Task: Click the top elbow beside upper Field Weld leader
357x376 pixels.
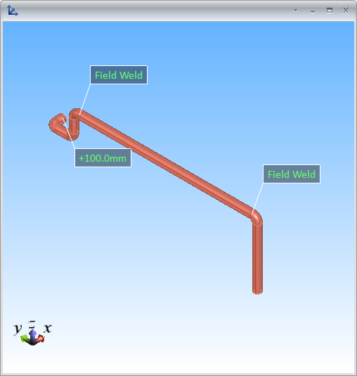Action: (x=74, y=113)
